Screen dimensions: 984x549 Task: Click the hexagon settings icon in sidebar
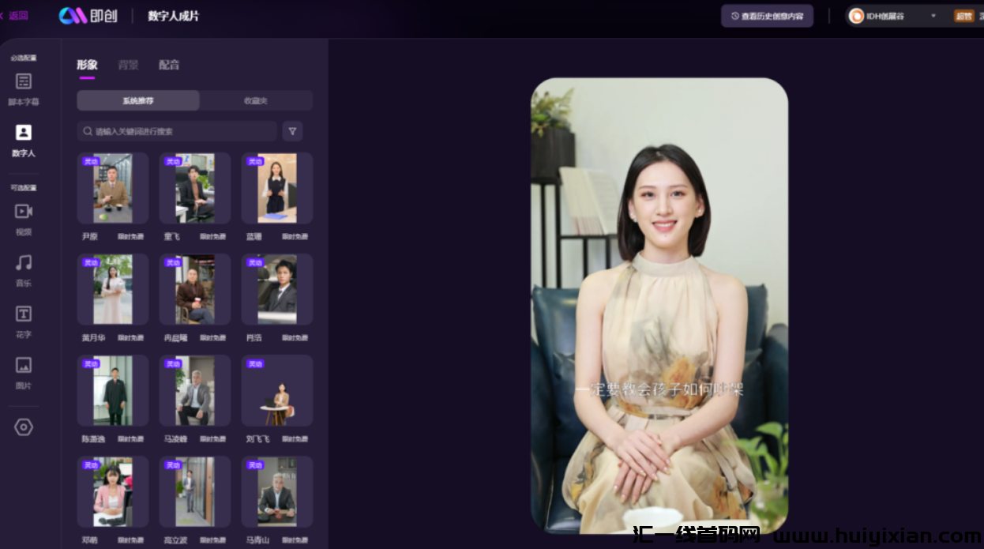[24, 427]
